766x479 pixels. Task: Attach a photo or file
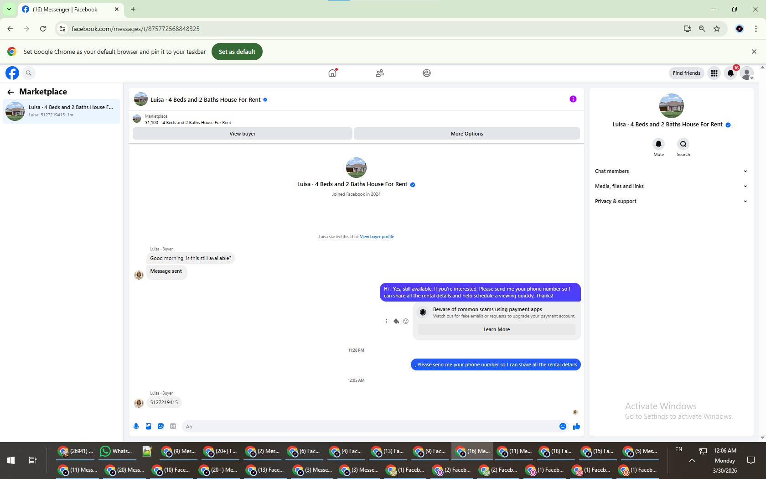[148, 427]
